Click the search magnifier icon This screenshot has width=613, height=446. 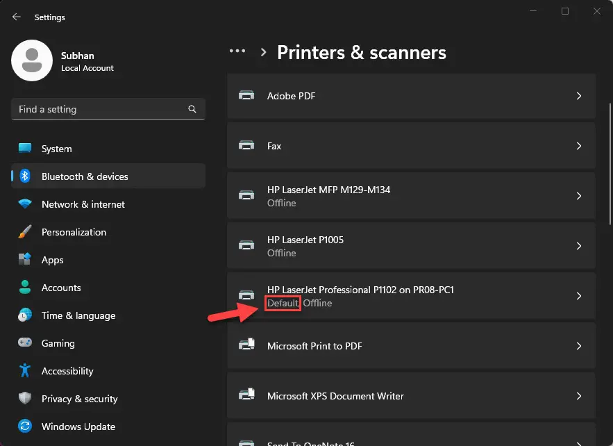click(x=192, y=109)
